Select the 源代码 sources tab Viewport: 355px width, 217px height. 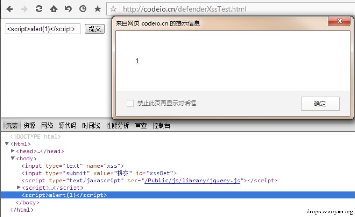pos(68,125)
